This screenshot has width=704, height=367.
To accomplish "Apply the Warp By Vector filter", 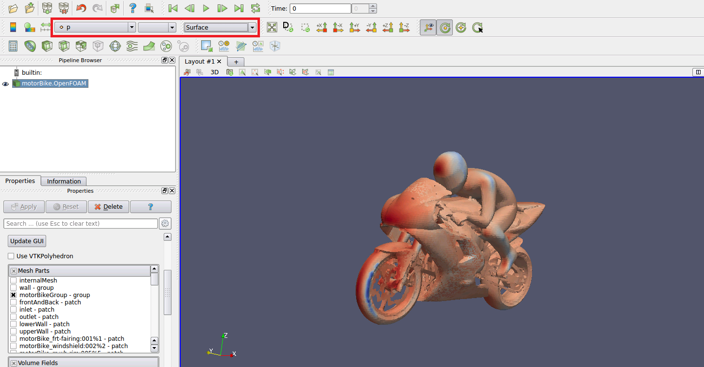I will pyautogui.click(x=149, y=46).
